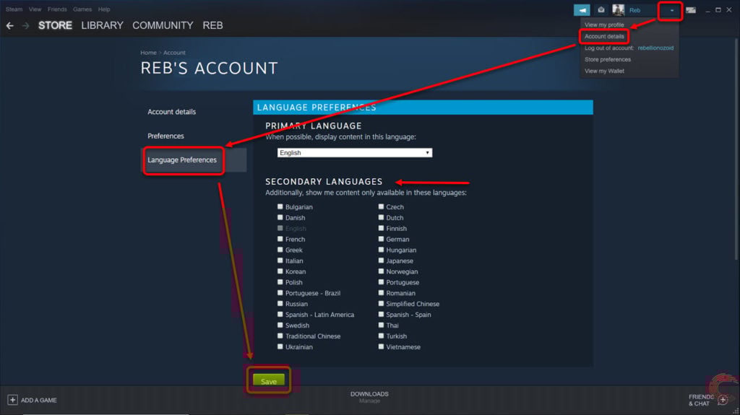Click the Home breadcrumb link
Viewport: 740px width, 415px height.
[x=148, y=53]
